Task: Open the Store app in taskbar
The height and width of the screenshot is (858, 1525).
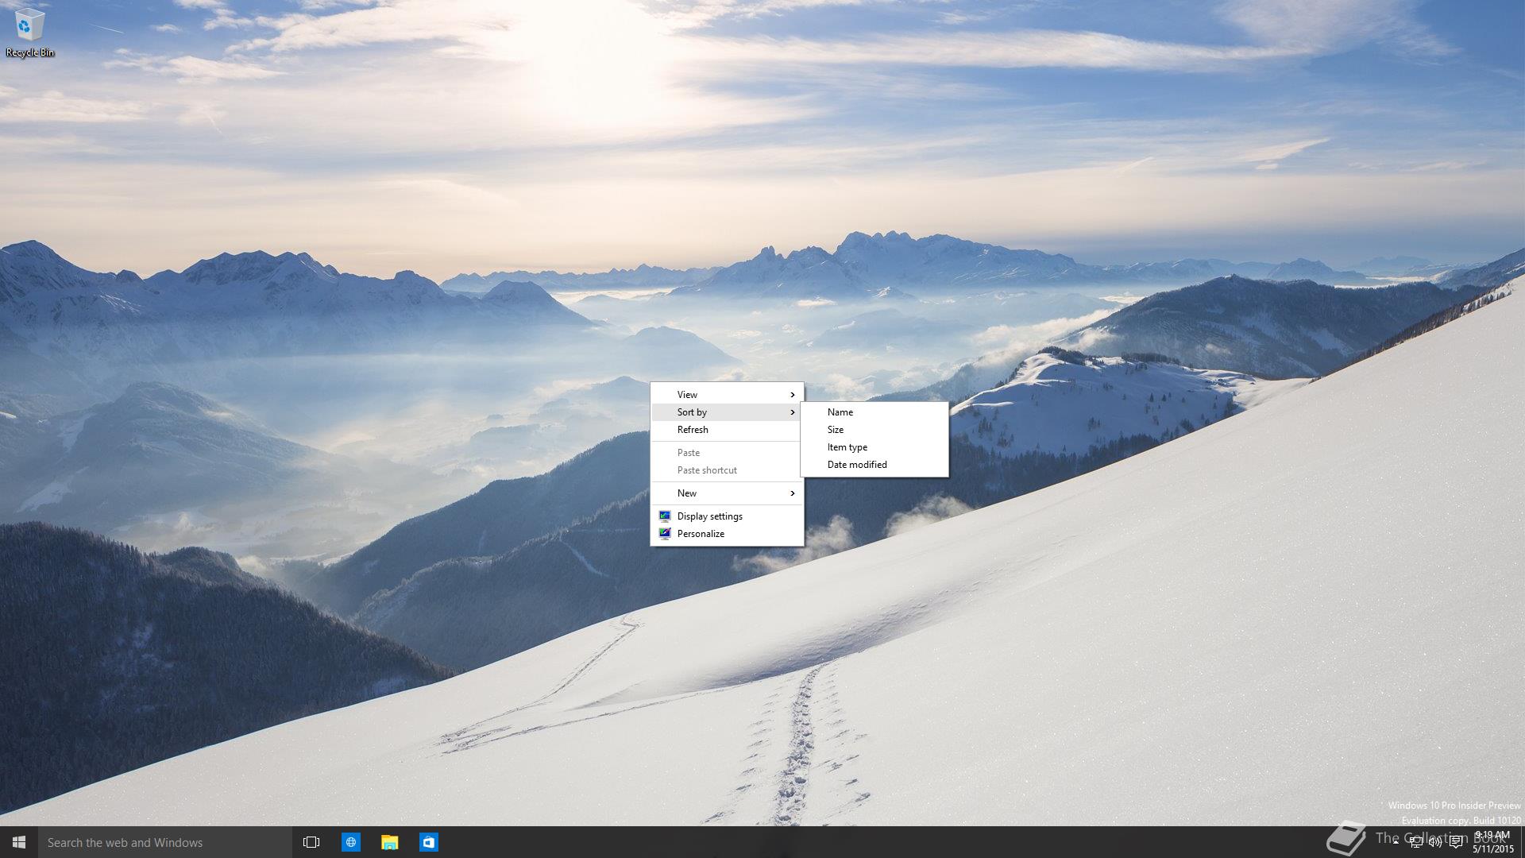Action: tap(428, 842)
